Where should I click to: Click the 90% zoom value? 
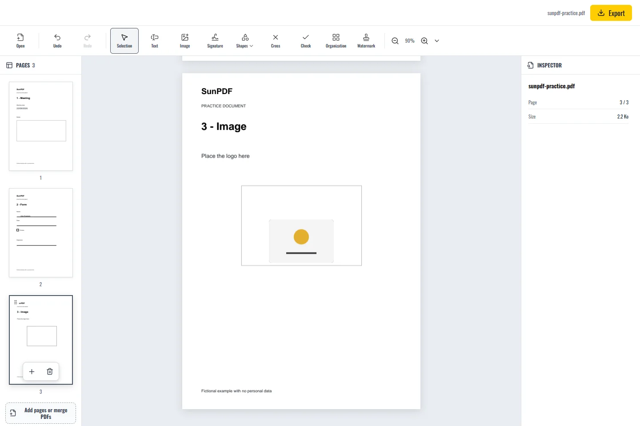(x=410, y=41)
